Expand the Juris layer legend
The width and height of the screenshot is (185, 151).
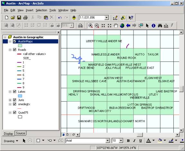click(10, 100)
